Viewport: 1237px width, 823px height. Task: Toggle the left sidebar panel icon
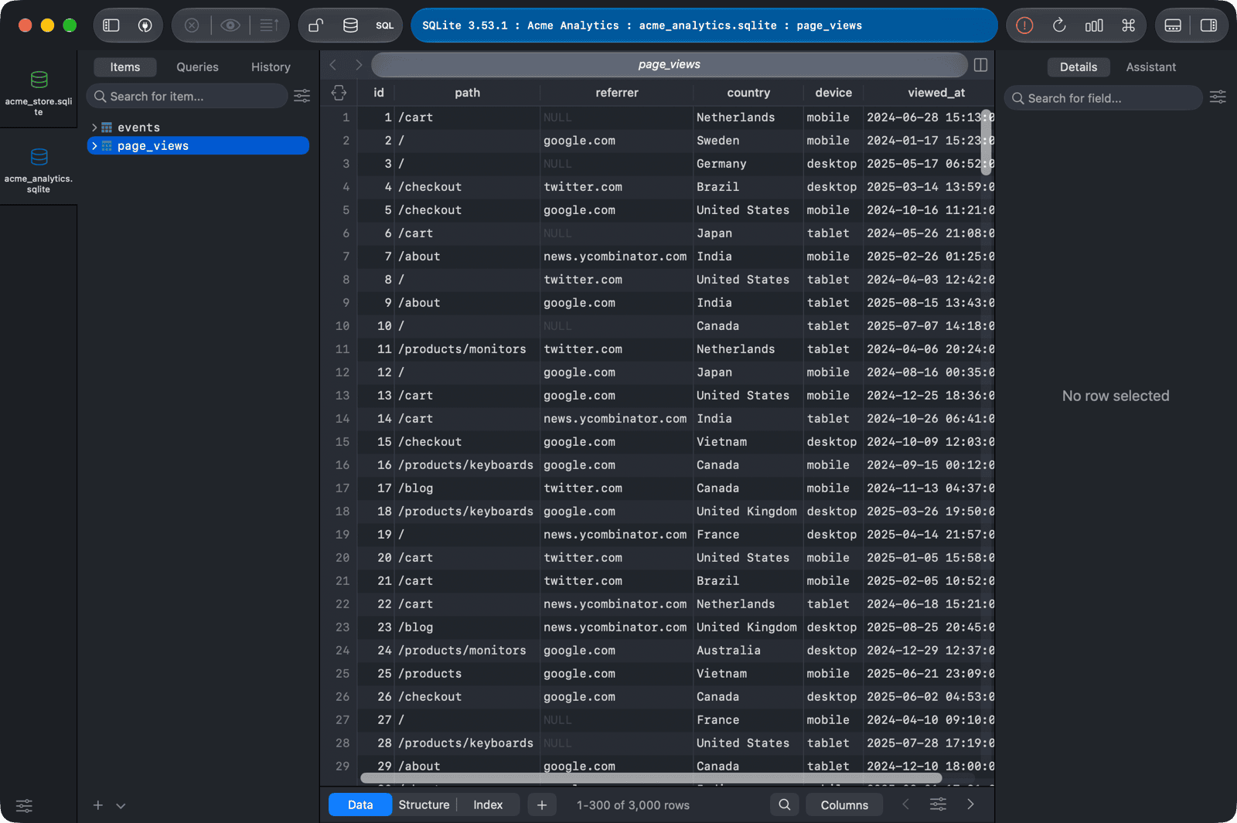coord(111,26)
